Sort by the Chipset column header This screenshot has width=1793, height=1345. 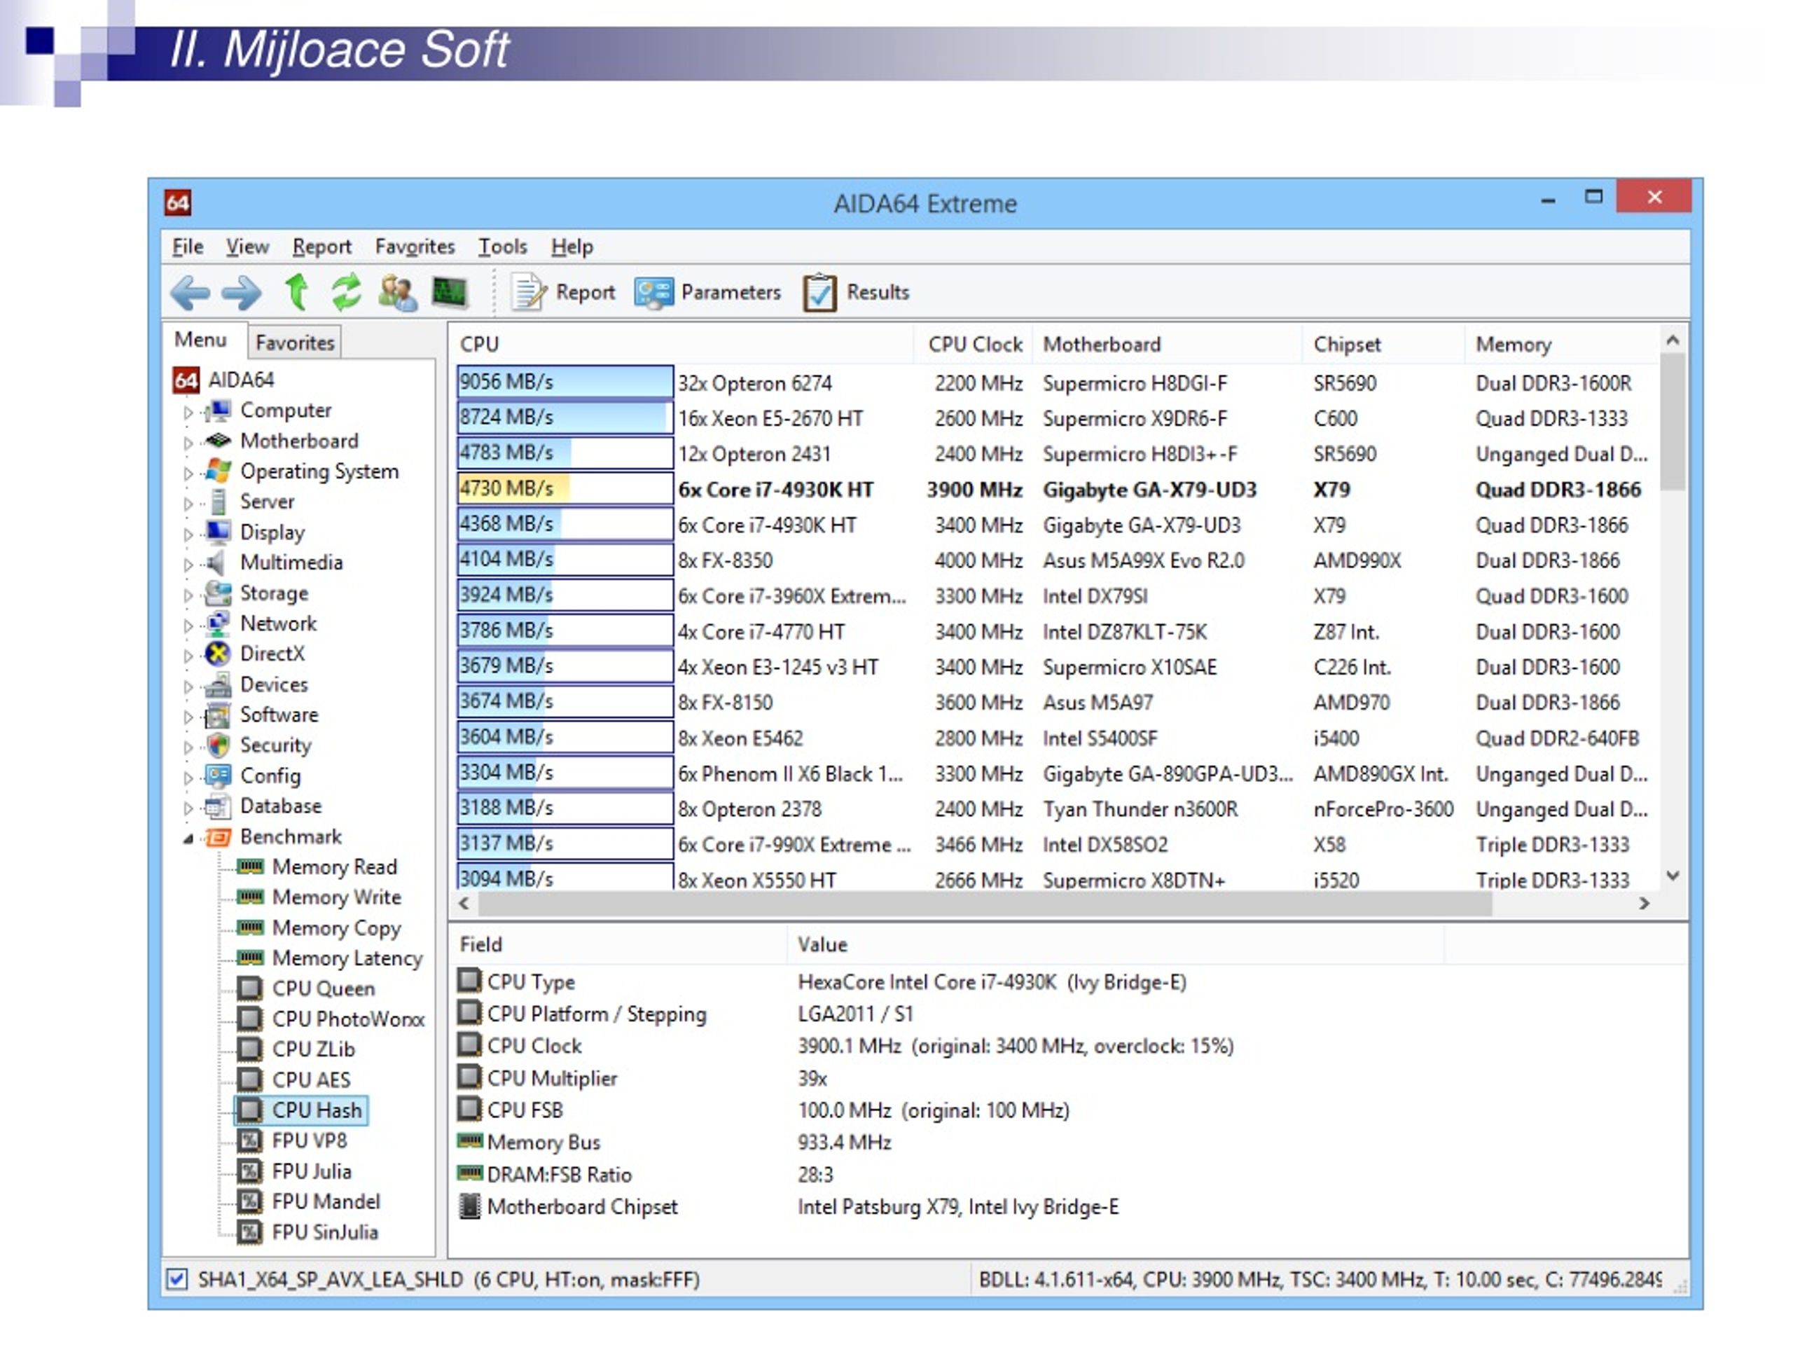(1384, 345)
